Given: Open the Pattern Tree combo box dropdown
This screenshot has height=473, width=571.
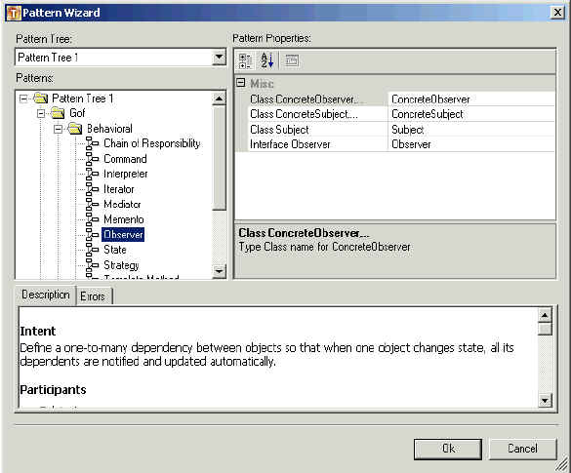Looking at the screenshot, I should (x=219, y=58).
